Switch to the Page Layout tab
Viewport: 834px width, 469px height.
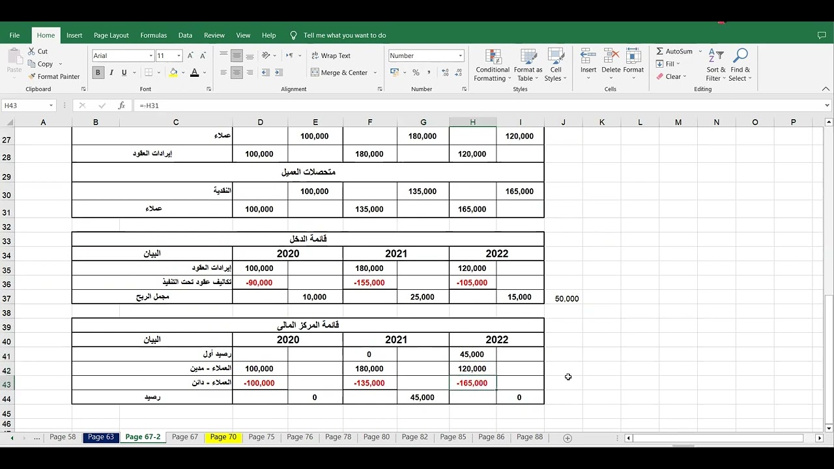tap(111, 35)
